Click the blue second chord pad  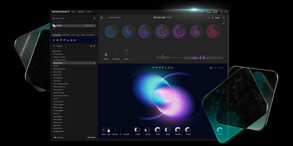128,31
